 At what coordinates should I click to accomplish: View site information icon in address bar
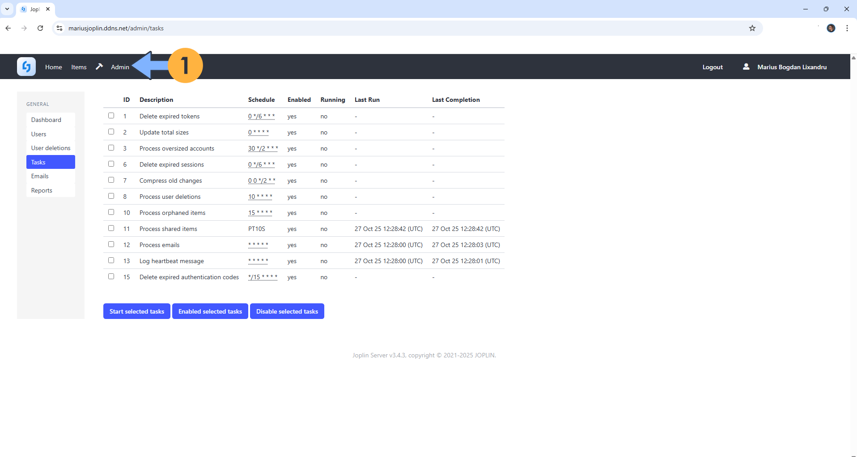(59, 28)
